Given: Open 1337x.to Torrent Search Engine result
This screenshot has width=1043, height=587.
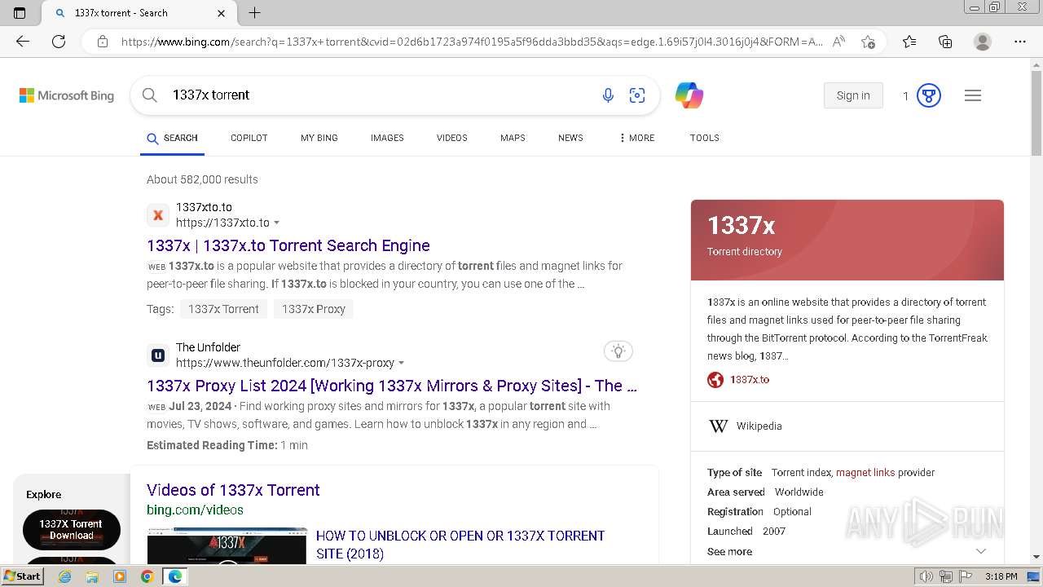Looking at the screenshot, I should coord(288,245).
